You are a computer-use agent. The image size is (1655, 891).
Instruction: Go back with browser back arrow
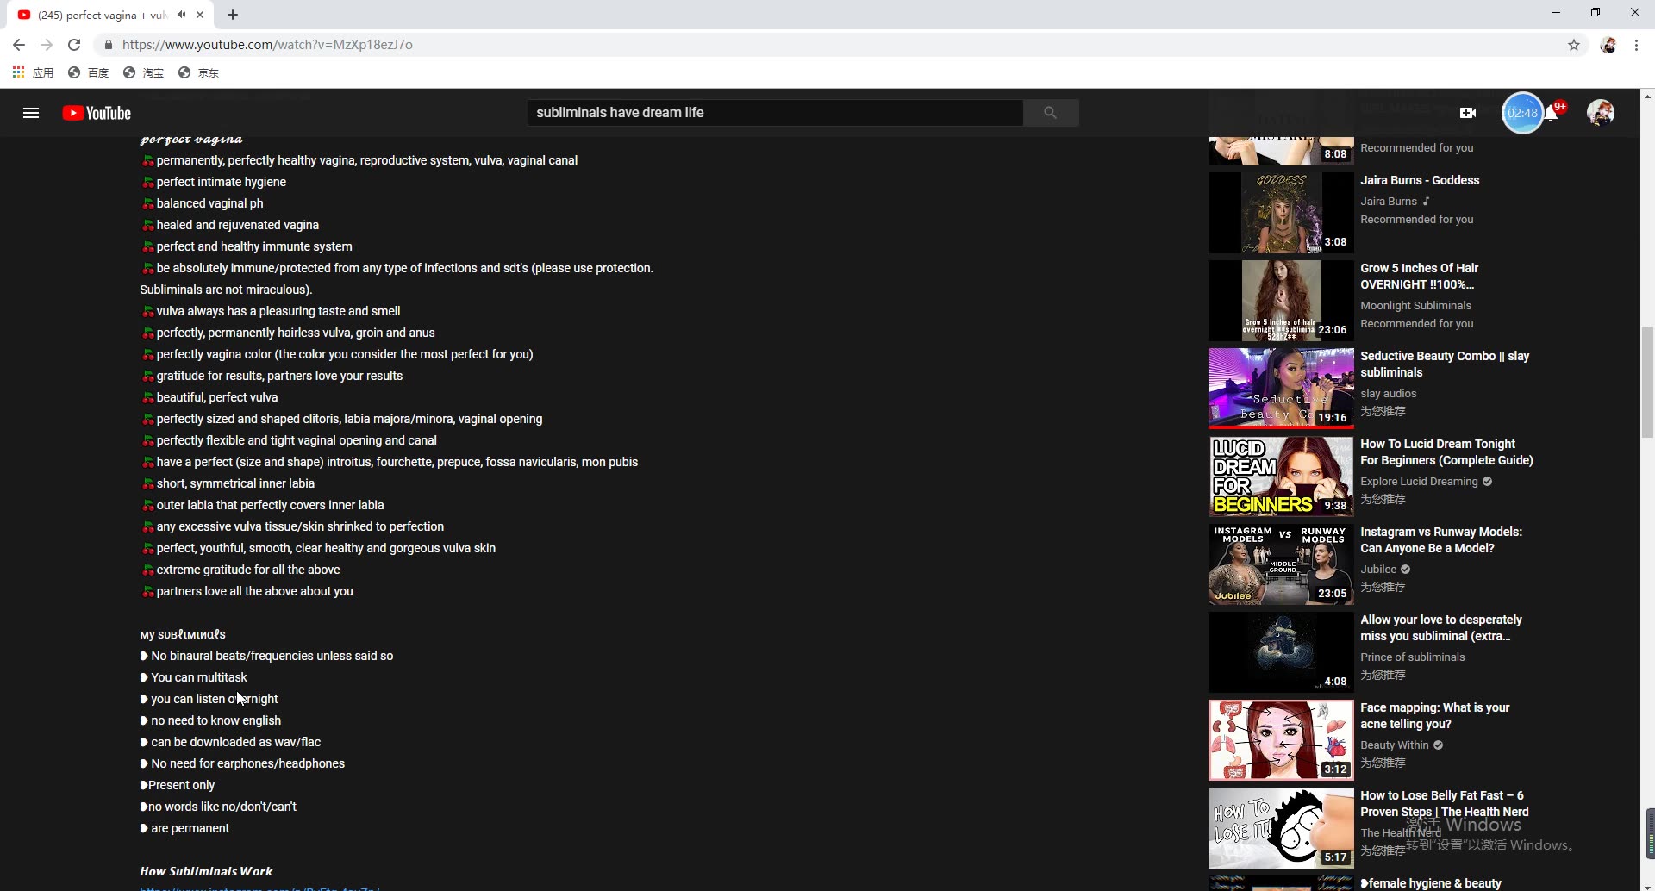[x=19, y=45]
